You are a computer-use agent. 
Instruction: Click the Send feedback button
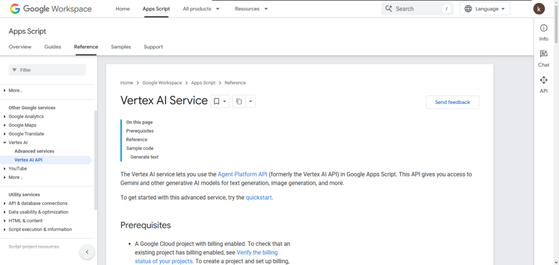tap(453, 102)
